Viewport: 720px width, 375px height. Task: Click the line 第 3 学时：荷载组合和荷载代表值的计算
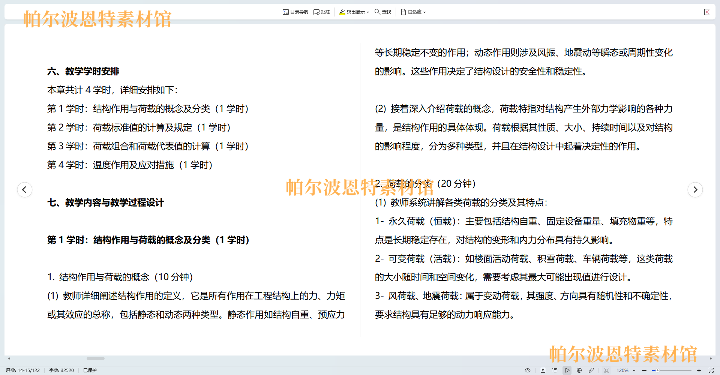148,146
